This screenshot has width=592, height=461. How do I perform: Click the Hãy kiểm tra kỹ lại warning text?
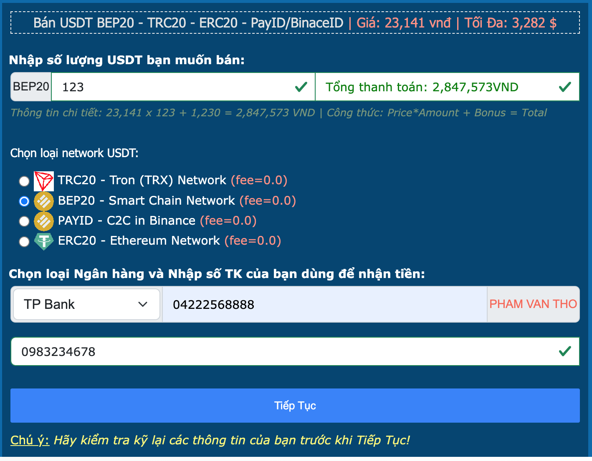(x=232, y=440)
